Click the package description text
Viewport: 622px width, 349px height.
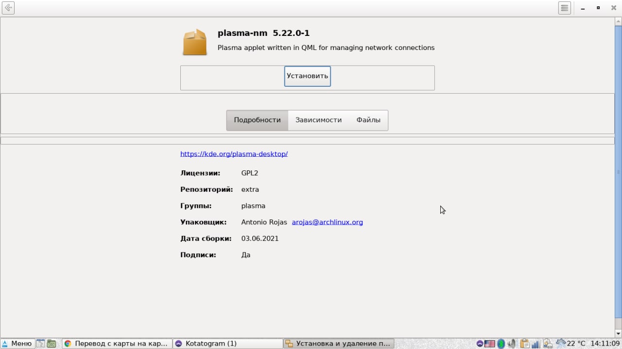[326, 48]
